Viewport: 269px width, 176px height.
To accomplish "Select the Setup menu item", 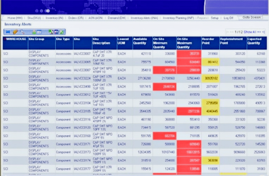I will (214, 18).
